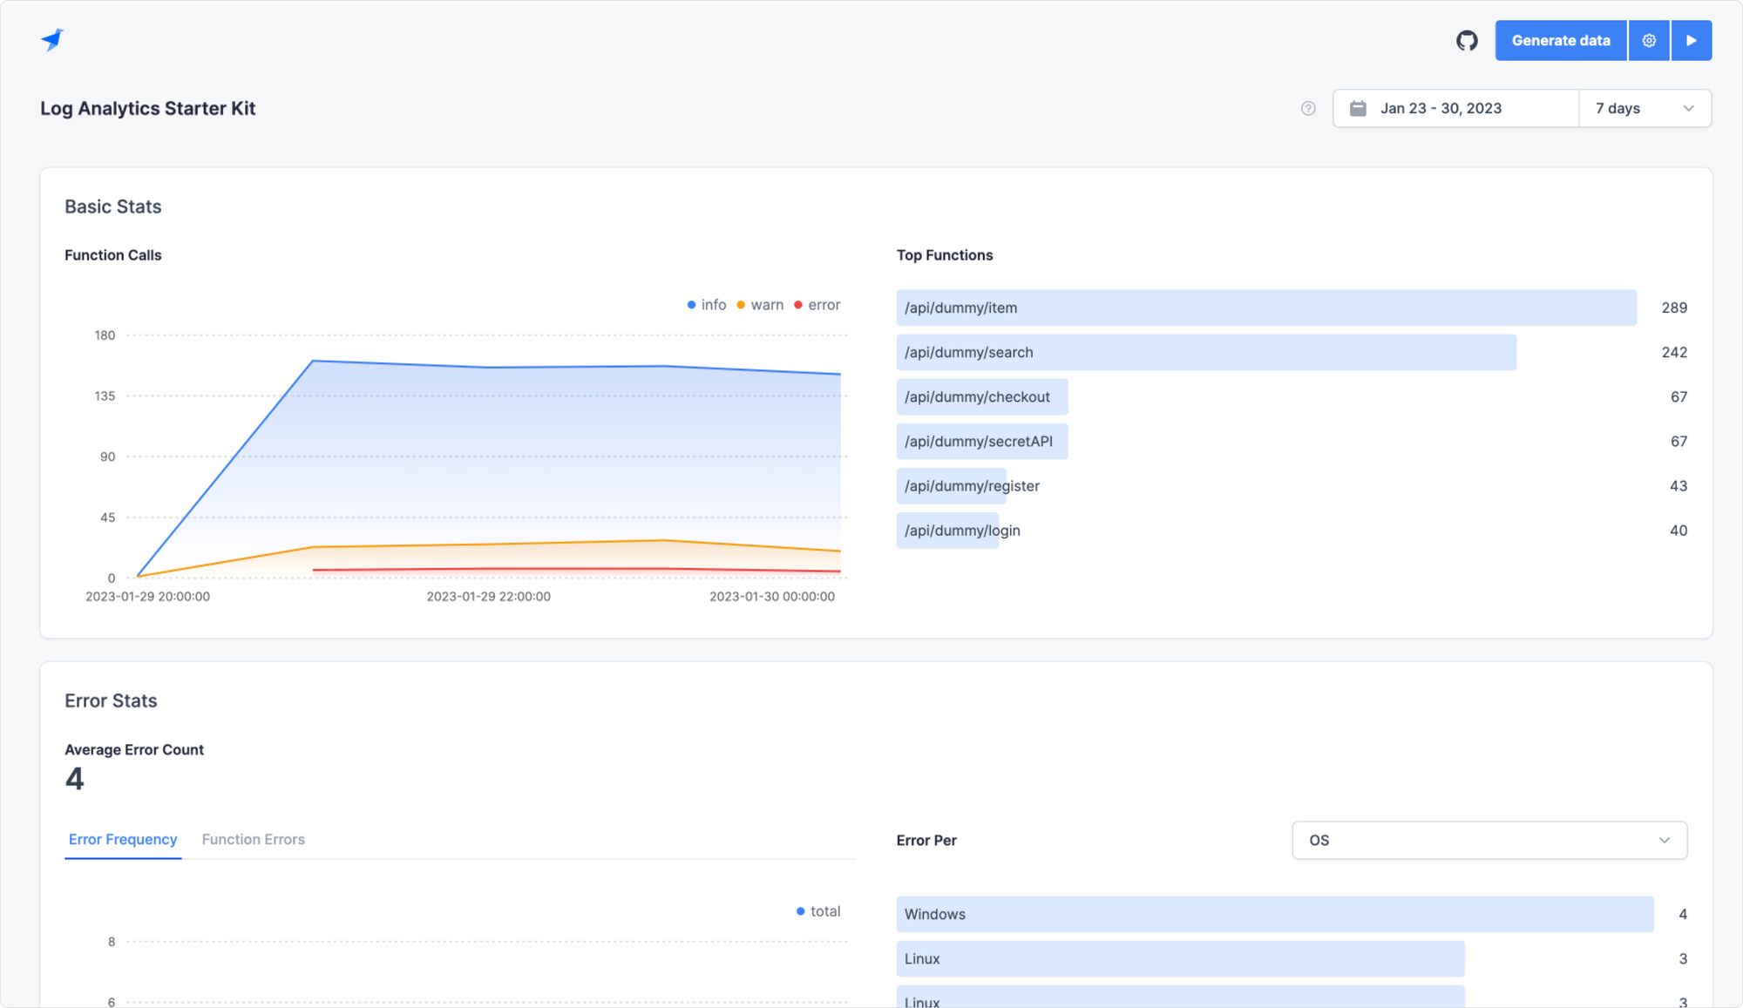Toggle the total series legend
This screenshot has height=1008, width=1743.
818,911
